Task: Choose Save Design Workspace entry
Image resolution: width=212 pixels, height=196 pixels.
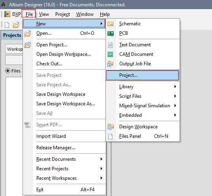Action: click(64, 94)
